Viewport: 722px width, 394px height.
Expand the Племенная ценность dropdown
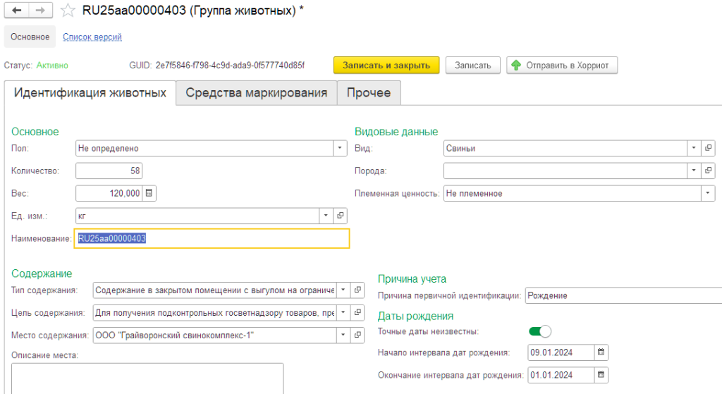708,193
